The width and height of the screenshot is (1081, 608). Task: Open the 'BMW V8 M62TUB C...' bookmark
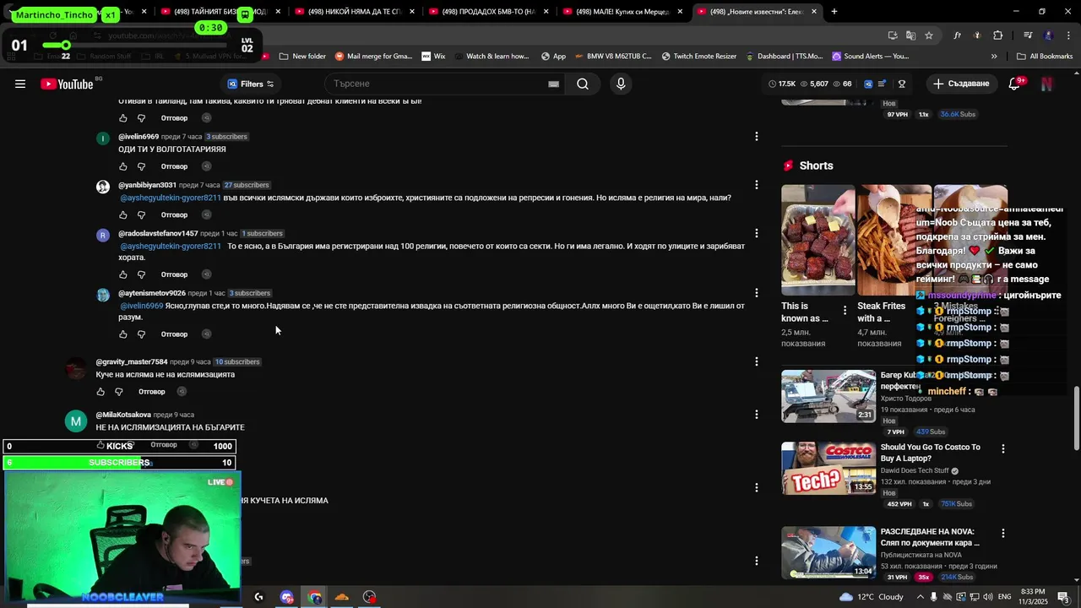pyautogui.click(x=612, y=57)
